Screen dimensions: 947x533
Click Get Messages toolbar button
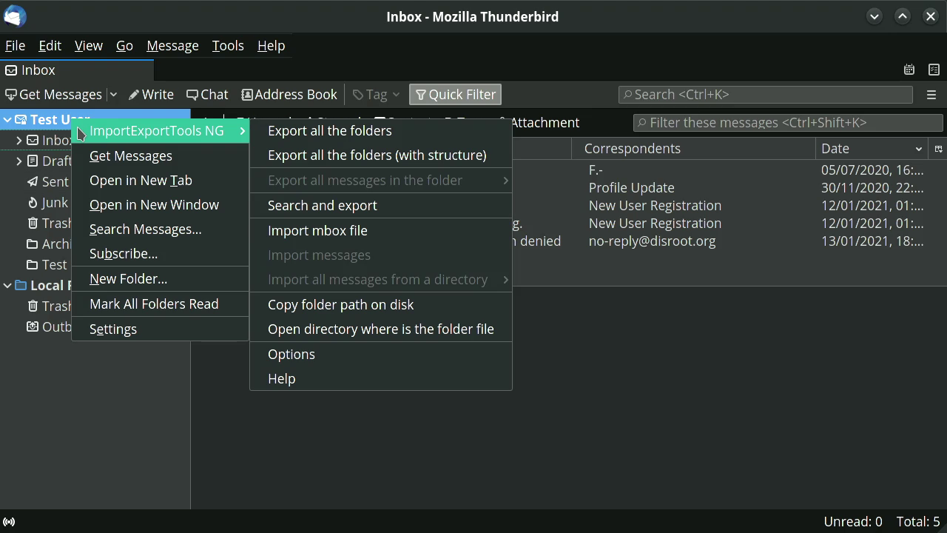53,95
